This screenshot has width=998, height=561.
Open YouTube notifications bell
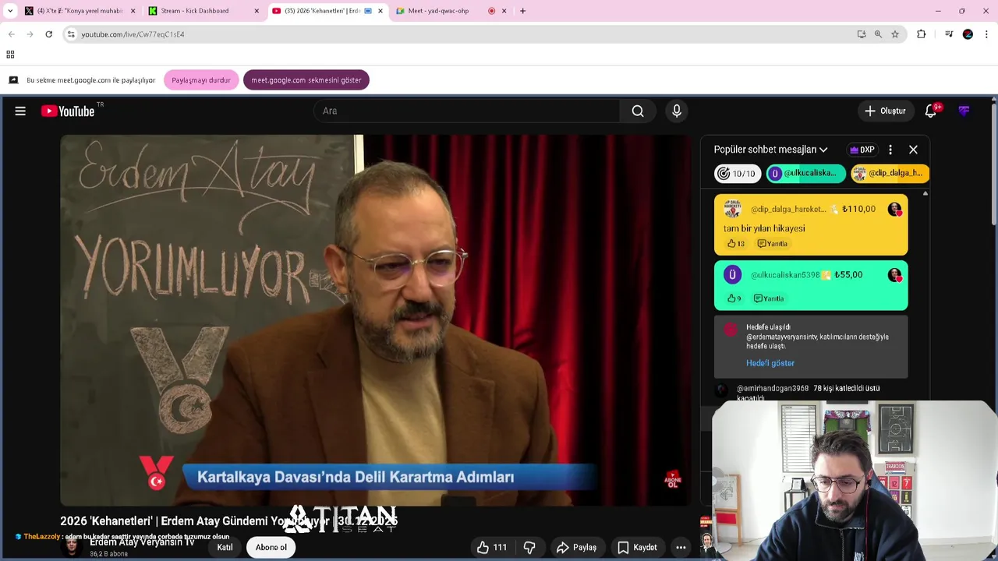(931, 111)
